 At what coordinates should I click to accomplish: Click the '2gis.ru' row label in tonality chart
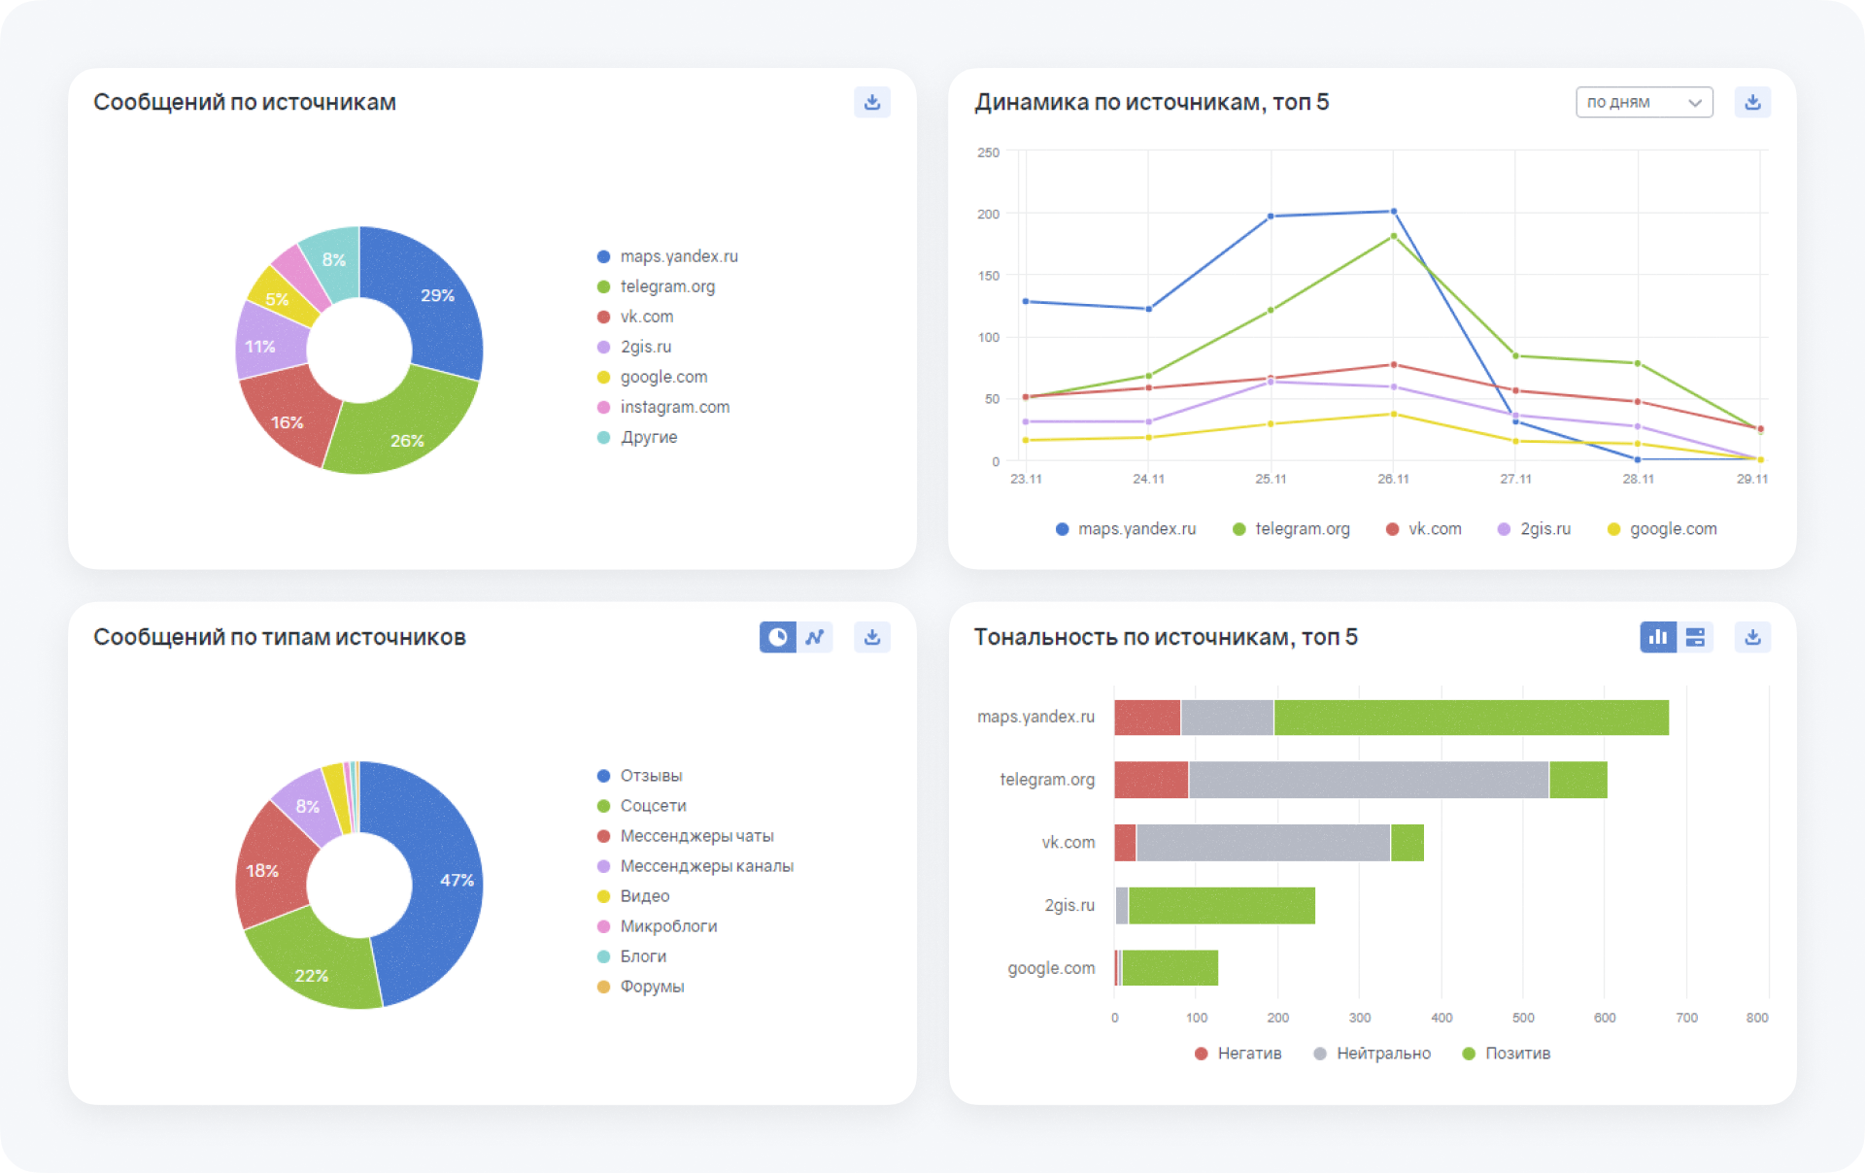(x=1069, y=905)
